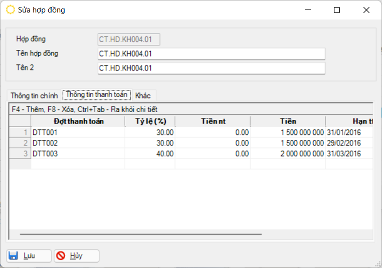The image size is (382, 268).
Task: Click the Đợt thanh toán column header
Action: pyautogui.click(x=78, y=121)
